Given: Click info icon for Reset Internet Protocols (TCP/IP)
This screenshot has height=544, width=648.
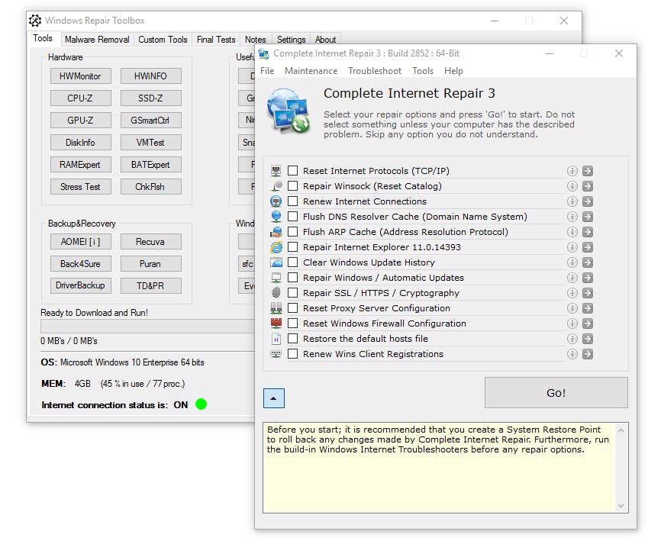Looking at the screenshot, I should point(572,171).
